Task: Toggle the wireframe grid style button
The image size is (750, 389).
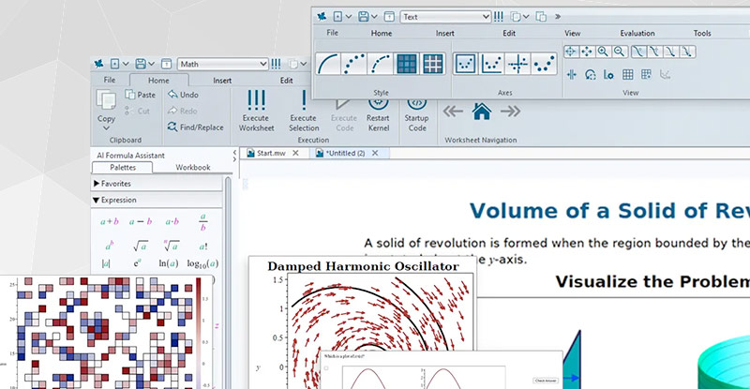Action: click(432, 63)
